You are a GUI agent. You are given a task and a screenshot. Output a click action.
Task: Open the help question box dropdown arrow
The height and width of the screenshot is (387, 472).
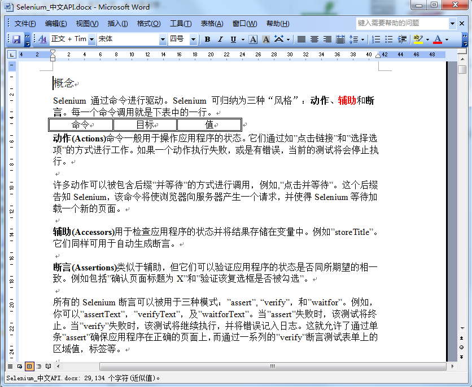click(452, 23)
